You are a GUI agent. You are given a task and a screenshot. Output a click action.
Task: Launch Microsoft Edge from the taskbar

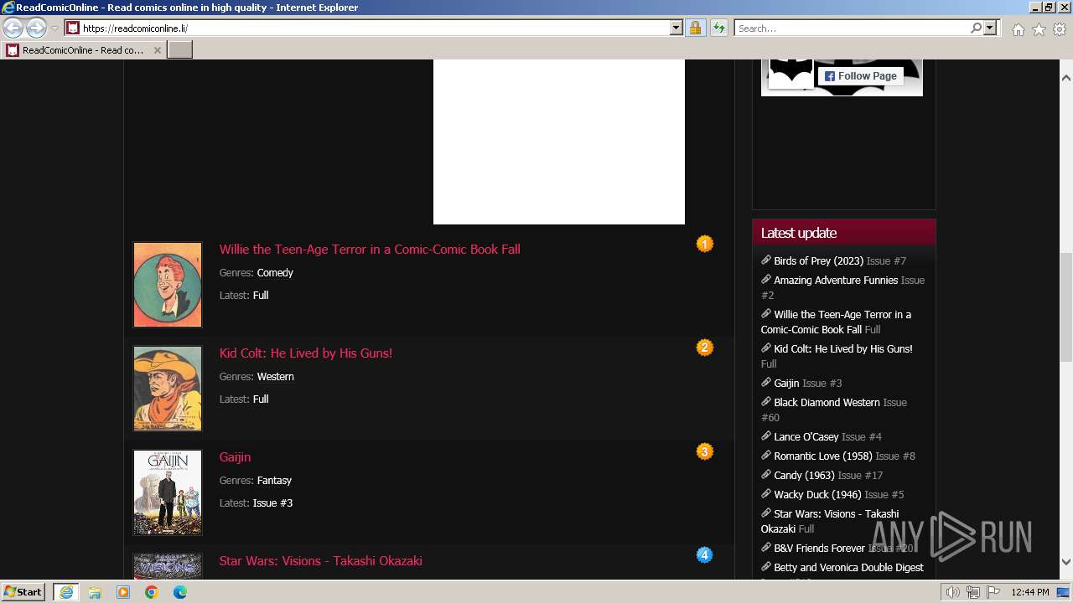[x=180, y=591]
